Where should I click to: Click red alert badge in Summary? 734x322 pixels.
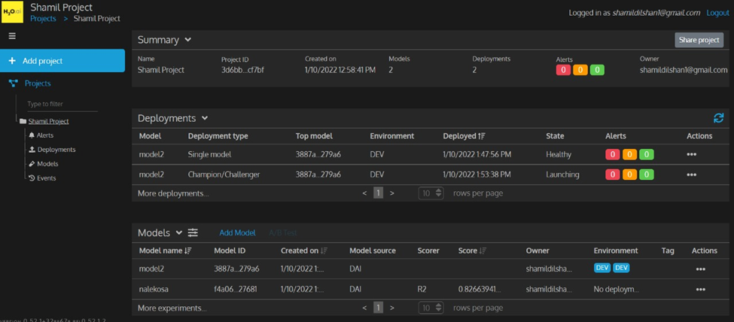[x=562, y=70]
